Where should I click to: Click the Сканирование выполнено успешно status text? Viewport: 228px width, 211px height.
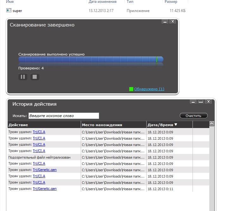[x=52, y=54]
